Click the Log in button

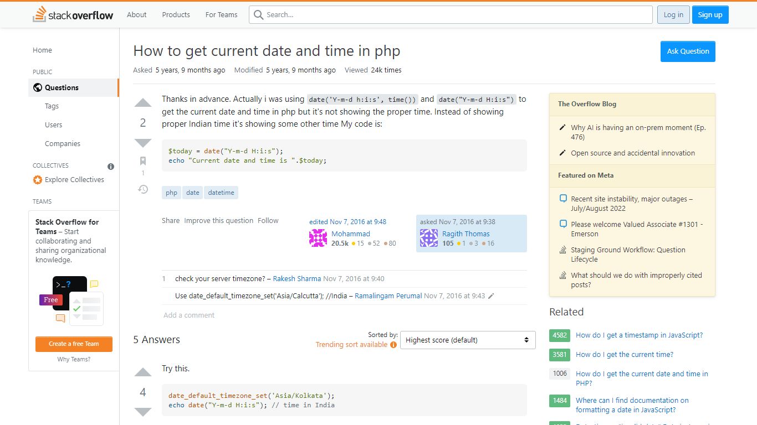(x=673, y=15)
